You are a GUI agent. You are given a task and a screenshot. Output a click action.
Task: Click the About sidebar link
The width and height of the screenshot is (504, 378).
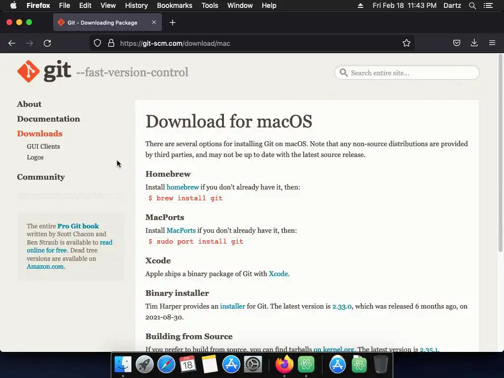29,104
